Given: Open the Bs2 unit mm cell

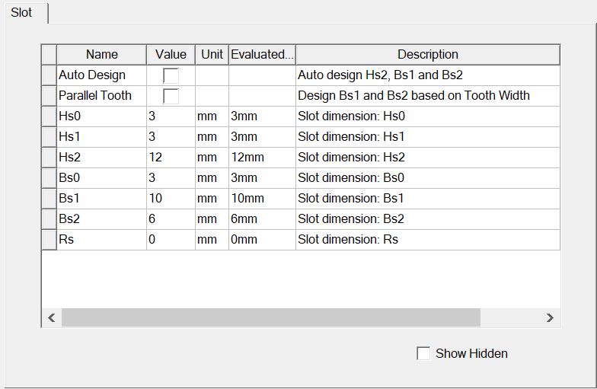Looking at the screenshot, I should 212,219.
